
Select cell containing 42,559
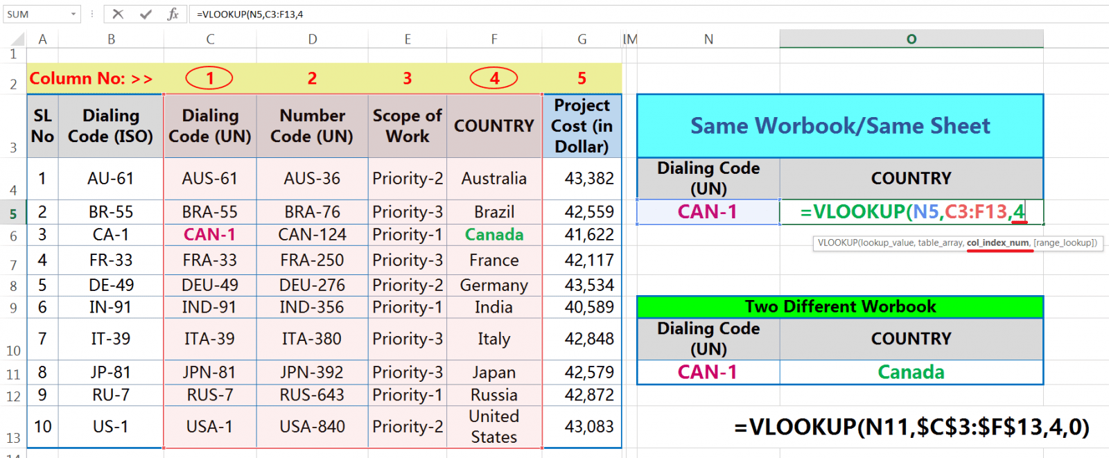[x=582, y=212]
